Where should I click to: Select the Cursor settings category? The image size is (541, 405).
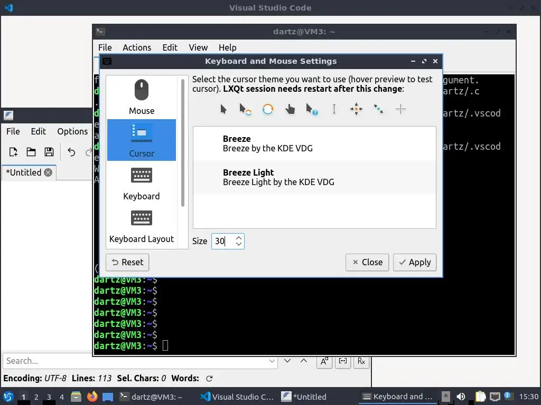click(142, 140)
